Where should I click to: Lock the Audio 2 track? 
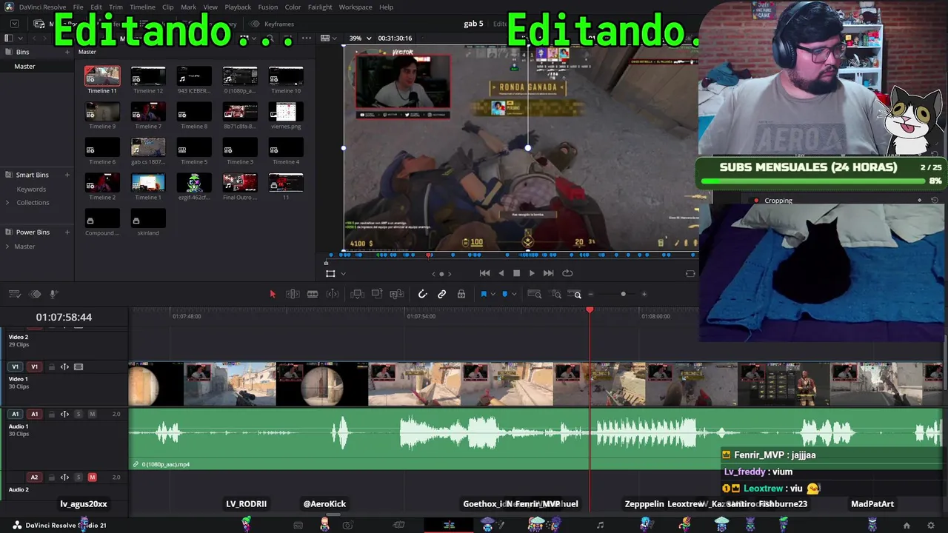pyautogui.click(x=50, y=477)
